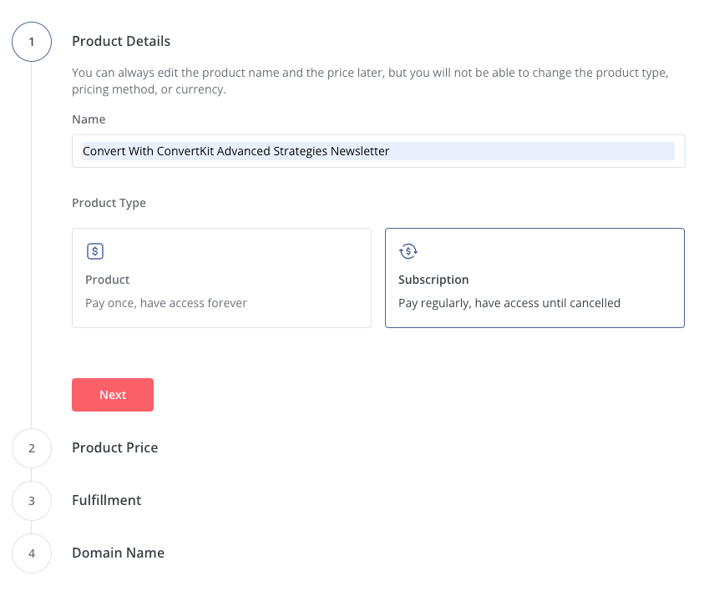Click the 'You can always edit' description text
704x591 pixels.
tap(371, 81)
